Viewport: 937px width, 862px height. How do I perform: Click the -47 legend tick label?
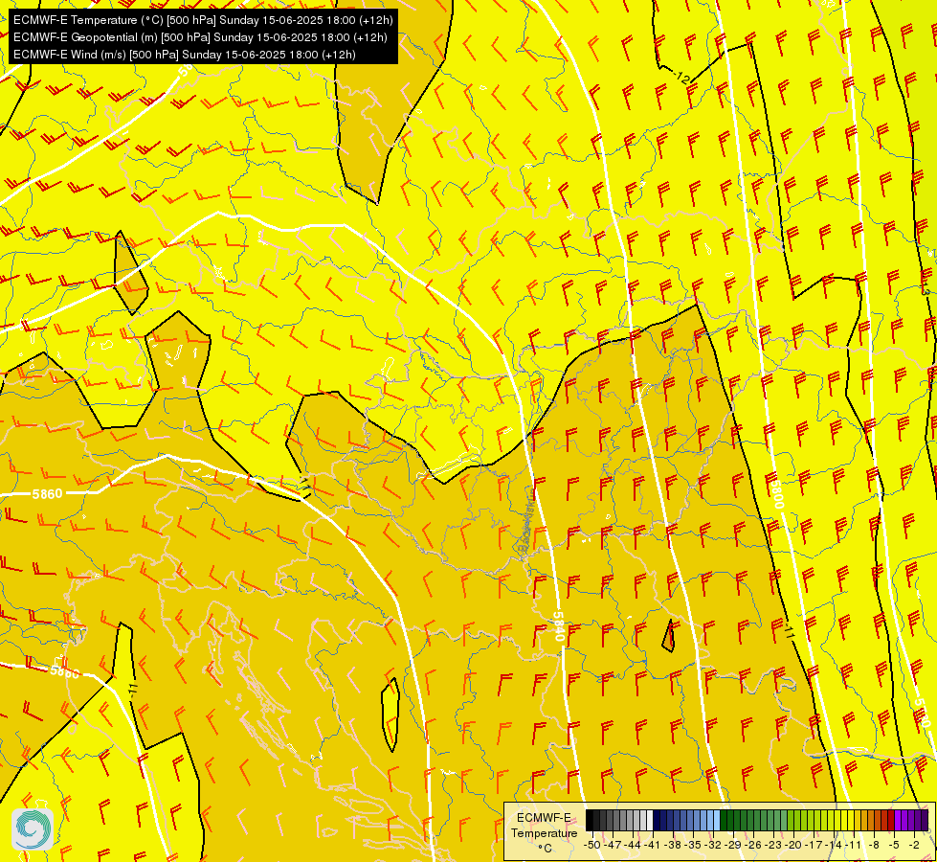[x=613, y=845]
